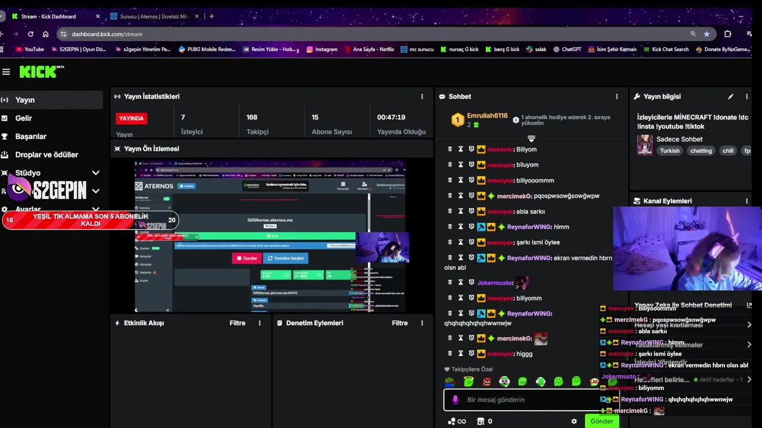Expand the Ayarlar sidebar section
Screen dimensions: 762x428
[95, 209]
